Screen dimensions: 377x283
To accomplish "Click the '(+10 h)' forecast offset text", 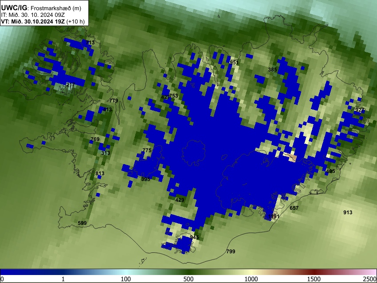I will click(75, 21).
